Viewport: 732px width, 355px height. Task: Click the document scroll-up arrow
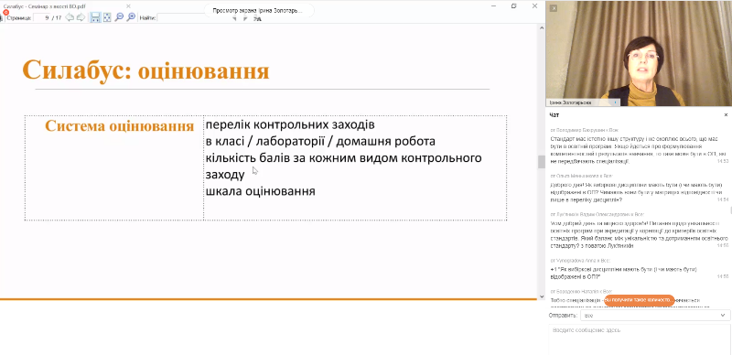click(x=542, y=28)
